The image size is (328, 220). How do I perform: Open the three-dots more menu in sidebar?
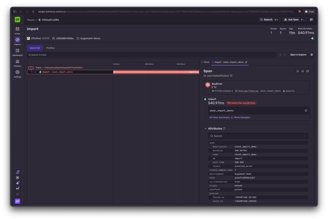click(x=17, y=194)
